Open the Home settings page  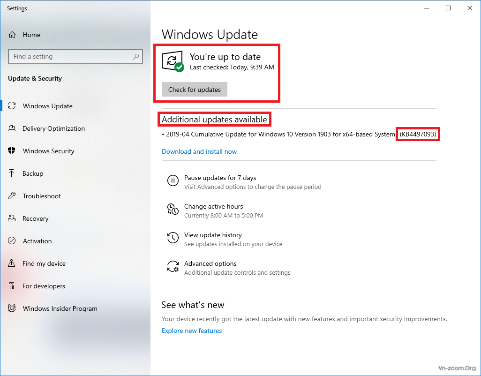pyautogui.click(x=31, y=35)
